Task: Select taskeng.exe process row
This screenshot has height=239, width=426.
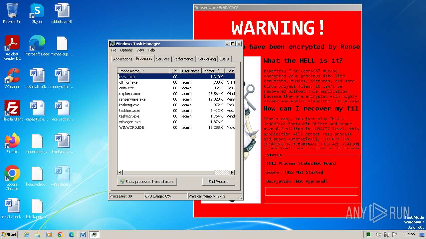Action: (176, 105)
